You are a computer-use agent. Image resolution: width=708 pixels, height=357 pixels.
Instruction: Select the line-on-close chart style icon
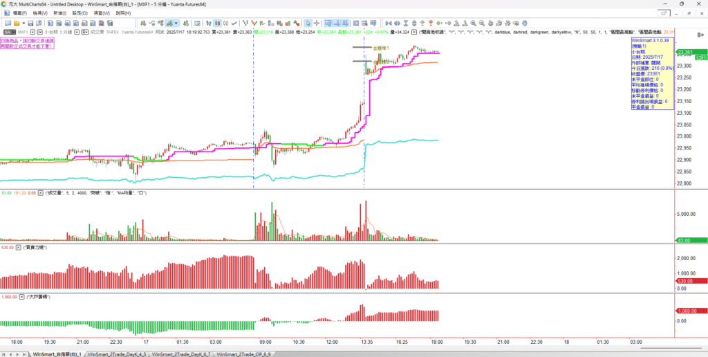234,23
